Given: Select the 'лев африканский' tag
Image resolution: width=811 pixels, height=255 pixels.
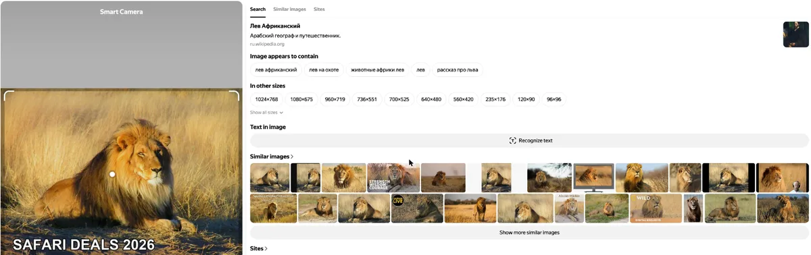Looking at the screenshot, I should 276,69.
